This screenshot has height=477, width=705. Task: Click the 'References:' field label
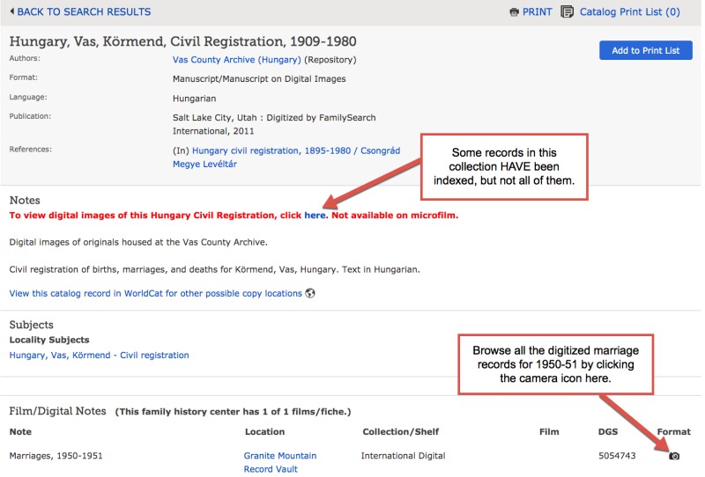pos(30,150)
